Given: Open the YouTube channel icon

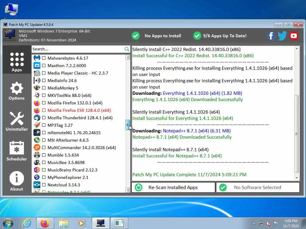Looking at the screenshot, I should click(293, 36).
